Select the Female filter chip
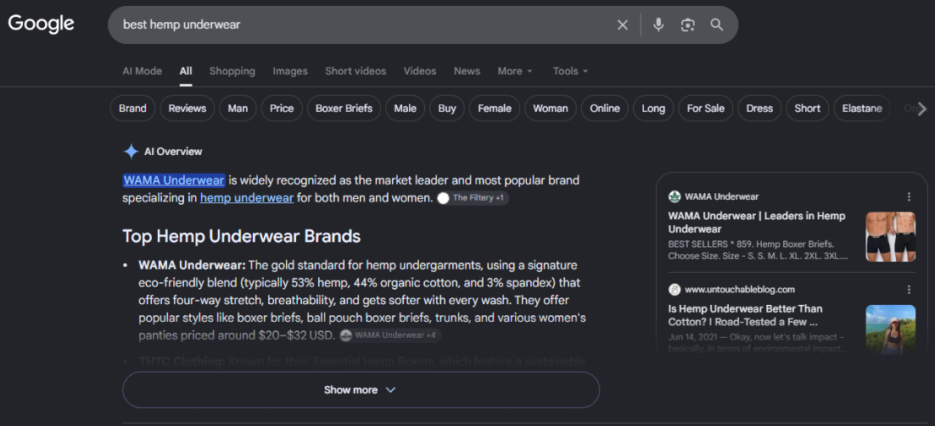This screenshot has width=935, height=426. (495, 108)
